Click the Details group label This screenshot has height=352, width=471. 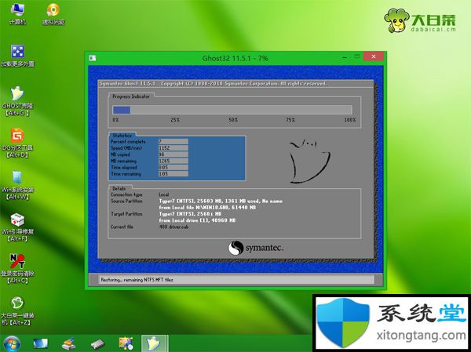tap(119, 189)
